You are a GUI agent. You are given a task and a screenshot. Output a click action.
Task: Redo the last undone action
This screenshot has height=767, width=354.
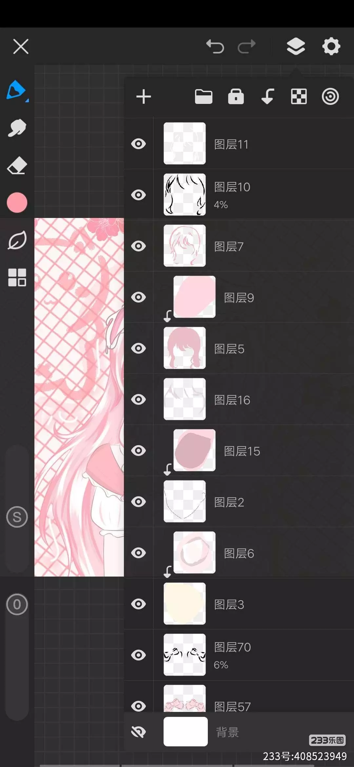246,46
